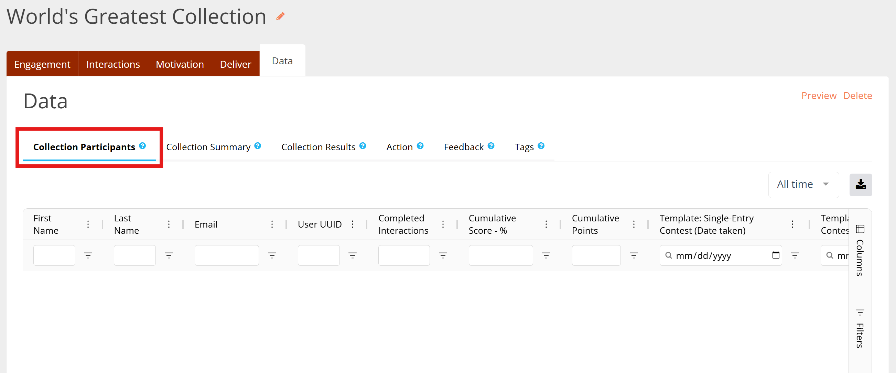Switch to the Interactions tab
Image resolution: width=896 pixels, height=373 pixels.
(x=113, y=64)
